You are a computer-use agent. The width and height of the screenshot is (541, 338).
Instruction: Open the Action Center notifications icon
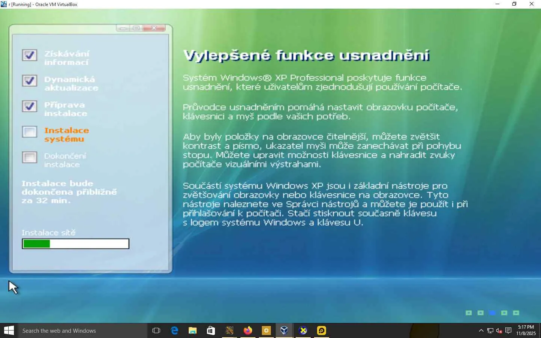[x=508, y=330]
